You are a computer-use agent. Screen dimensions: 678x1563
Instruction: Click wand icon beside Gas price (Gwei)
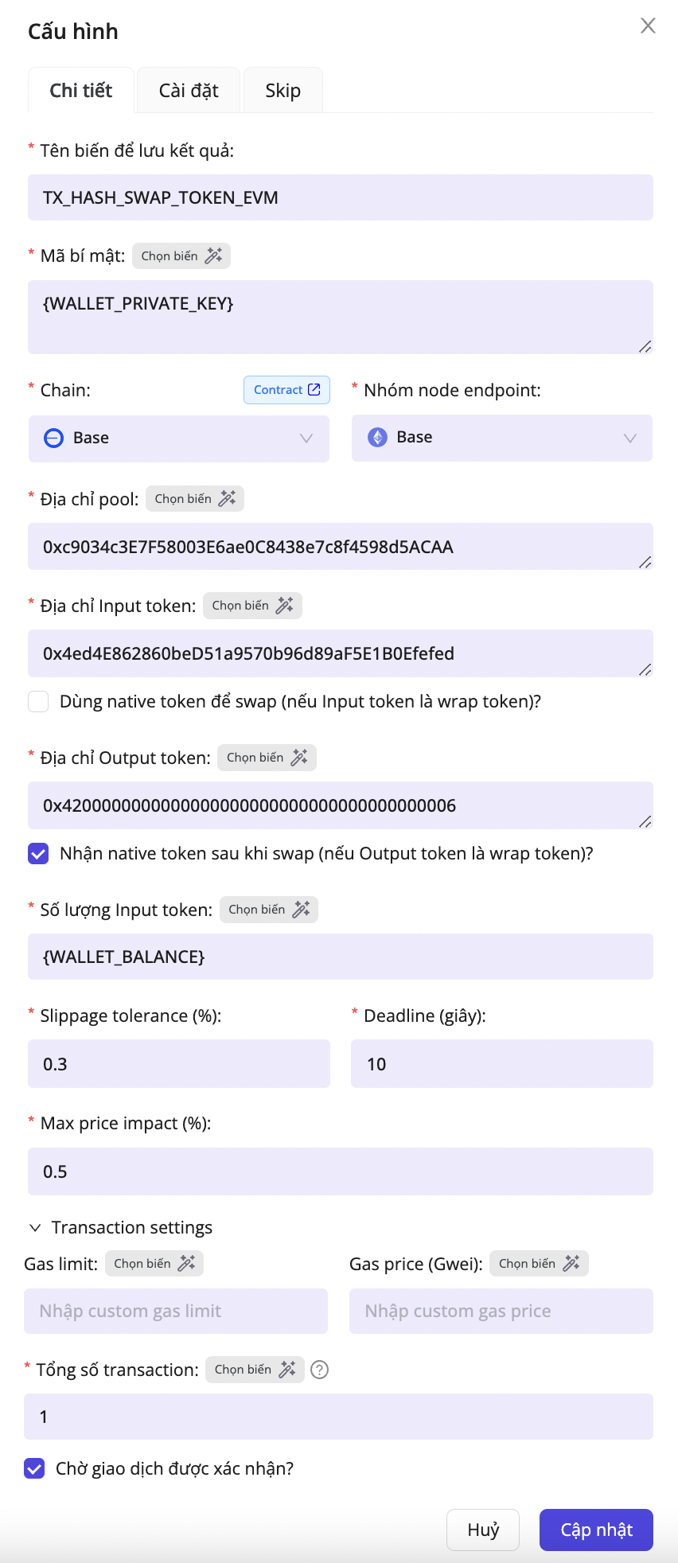(571, 1264)
